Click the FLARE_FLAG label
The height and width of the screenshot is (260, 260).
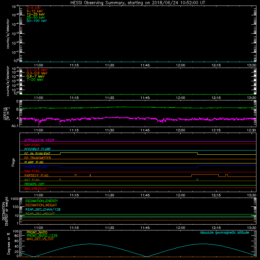[x=34, y=162]
